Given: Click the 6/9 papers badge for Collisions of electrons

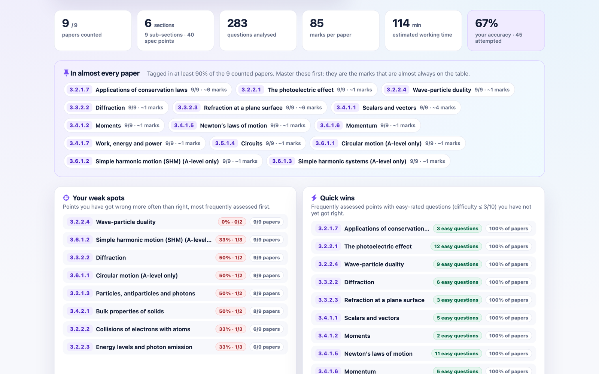Looking at the screenshot, I should (267, 329).
